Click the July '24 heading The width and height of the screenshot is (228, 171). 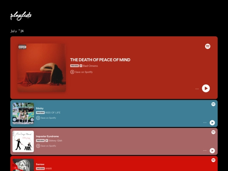[17, 31]
